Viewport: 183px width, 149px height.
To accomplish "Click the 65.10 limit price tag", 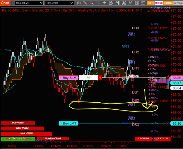I will (176, 123).
